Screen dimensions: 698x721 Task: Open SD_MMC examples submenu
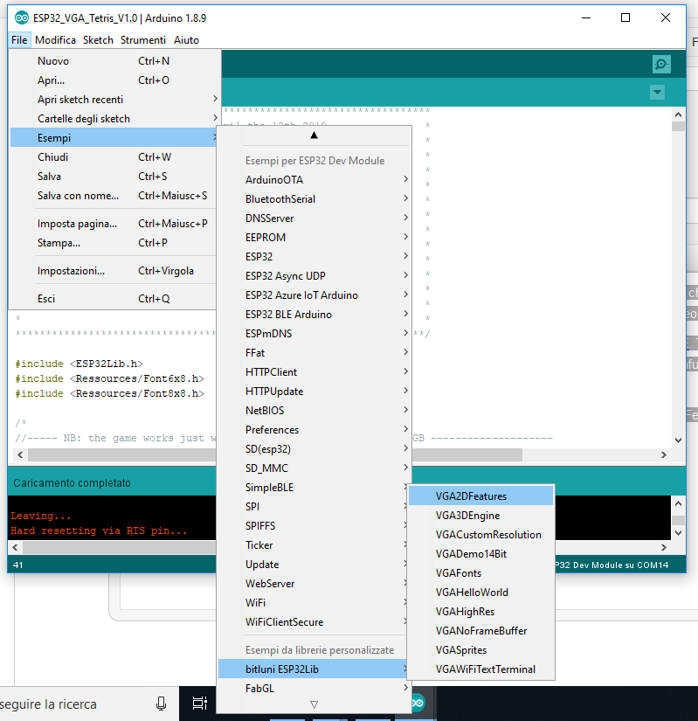[314, 468]
